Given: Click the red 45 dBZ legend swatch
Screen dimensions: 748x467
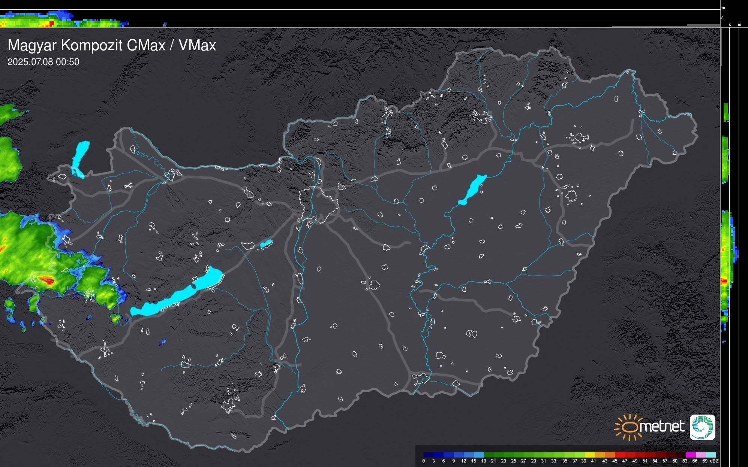Looking at the screenshot, I should [620, 455].
